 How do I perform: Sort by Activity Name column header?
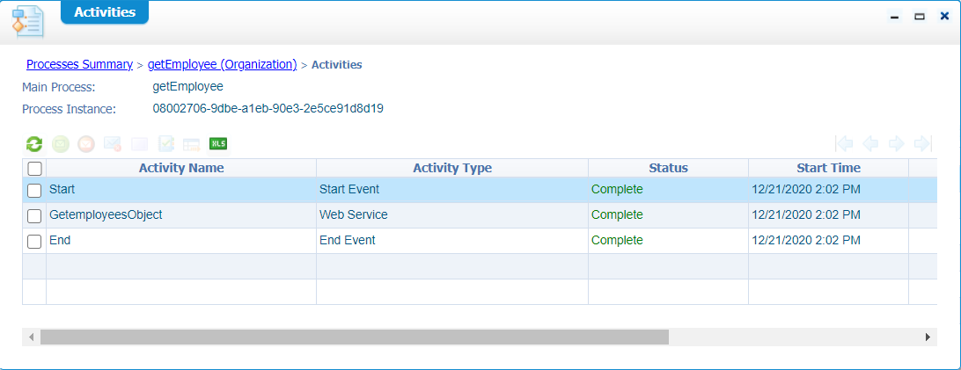[x=181, y=168]
